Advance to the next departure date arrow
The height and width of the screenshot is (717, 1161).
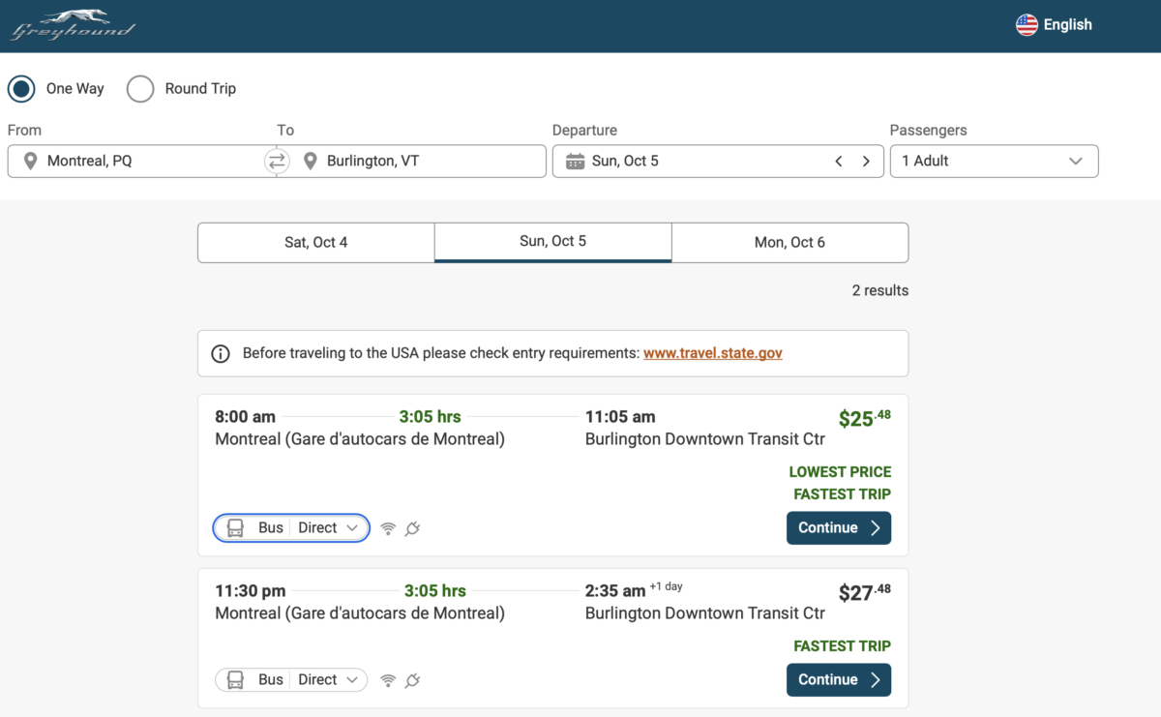[x=866, y=162]
